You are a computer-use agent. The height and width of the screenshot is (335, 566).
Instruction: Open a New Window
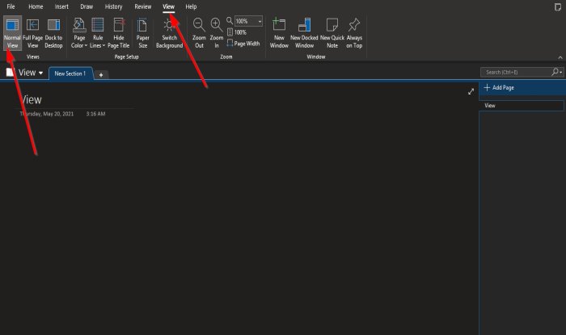[279, 33]
